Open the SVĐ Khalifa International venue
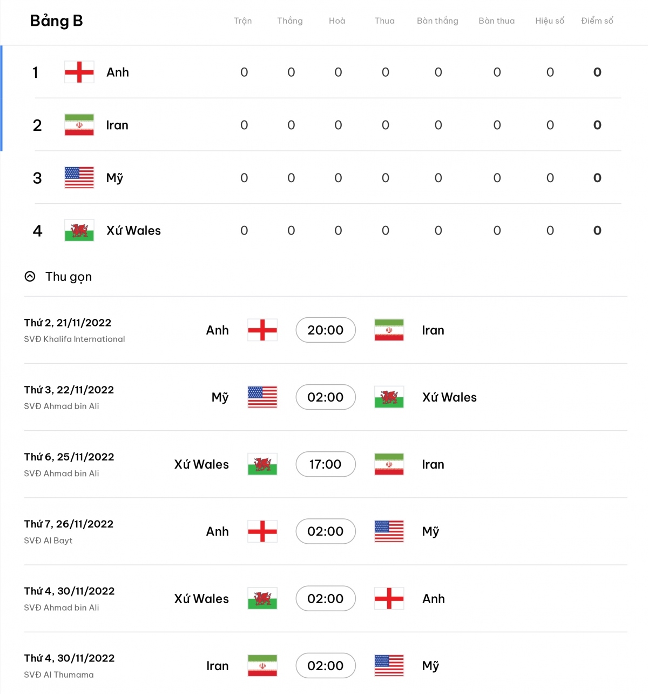The height and width of the screenshot is (694, 648). (75, 339)
